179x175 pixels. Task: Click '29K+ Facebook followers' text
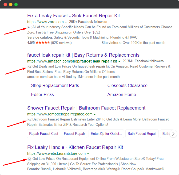(88, 22)
